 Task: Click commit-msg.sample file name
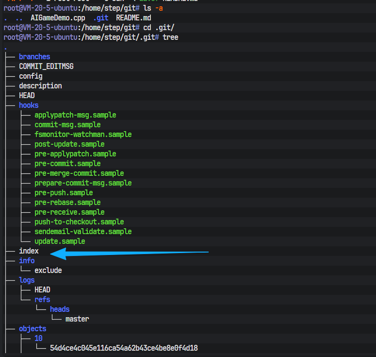pos(67,125)
